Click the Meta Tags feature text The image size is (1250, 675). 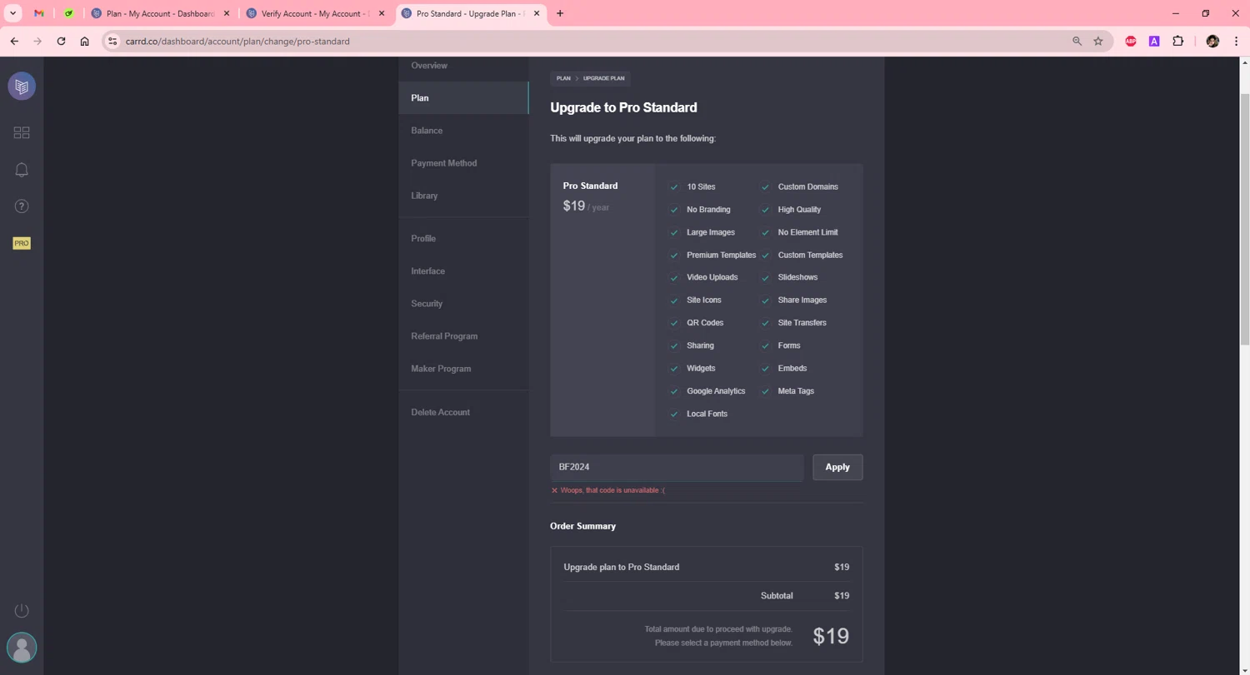(796, 391)
